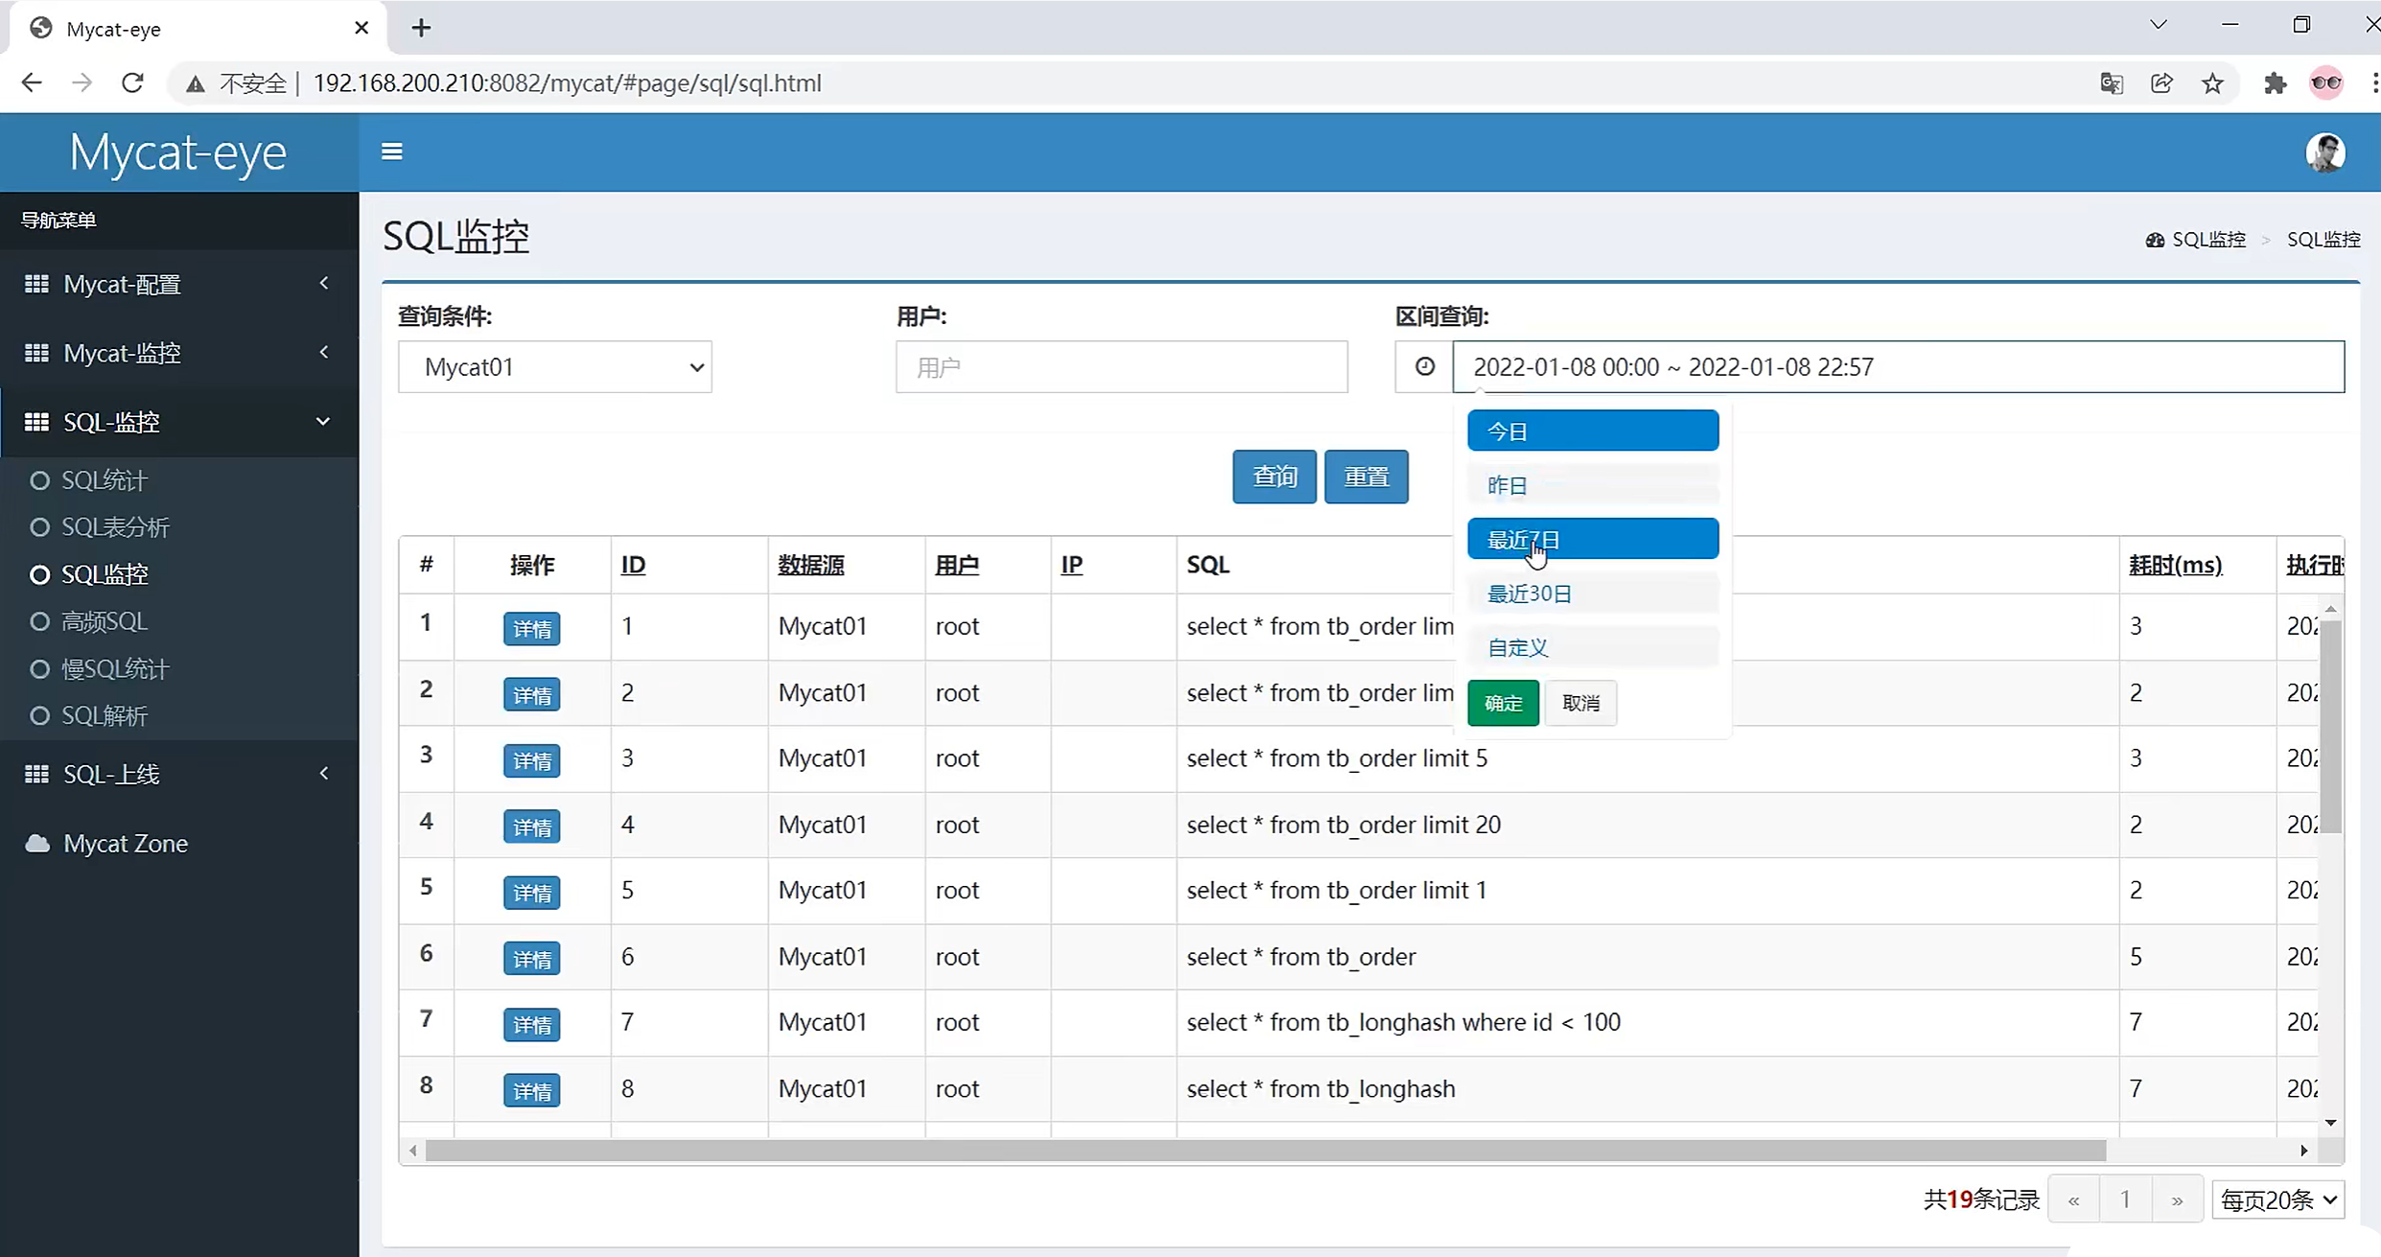
Task: Open the 每页20条 page size dropdown
Action: click(x=2277, y=1199)
